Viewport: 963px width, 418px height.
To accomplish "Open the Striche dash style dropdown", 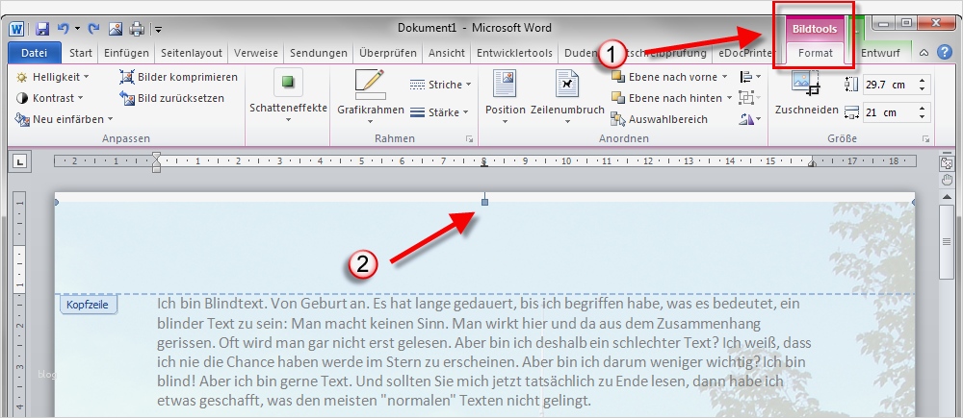I will 440,85.
